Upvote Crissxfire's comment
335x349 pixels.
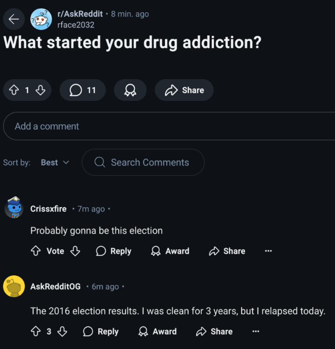(x=35, y=251)
